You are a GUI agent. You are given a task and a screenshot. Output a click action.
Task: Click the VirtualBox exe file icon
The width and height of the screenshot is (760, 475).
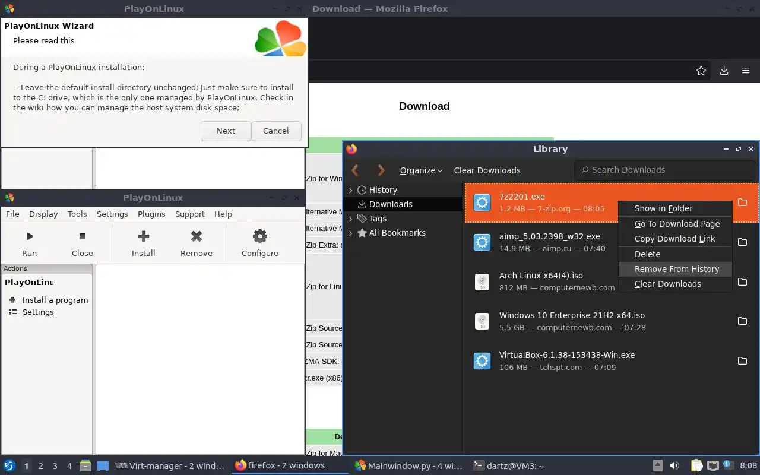[x=482, y=361]
